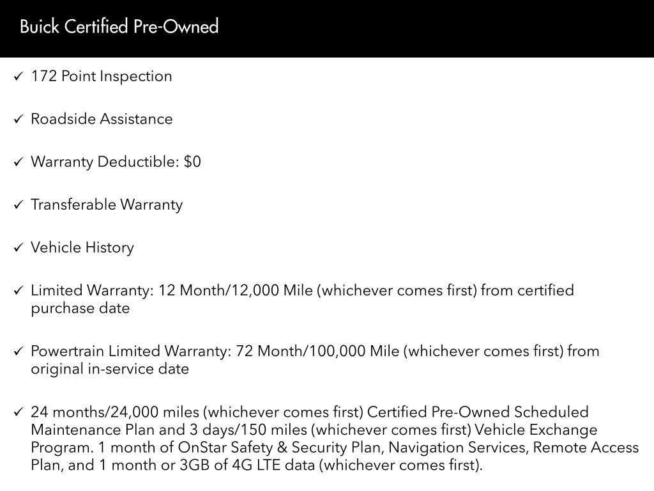Select the Roadside Assistance text
Viewport: 654px width, 491px height.
102,119
